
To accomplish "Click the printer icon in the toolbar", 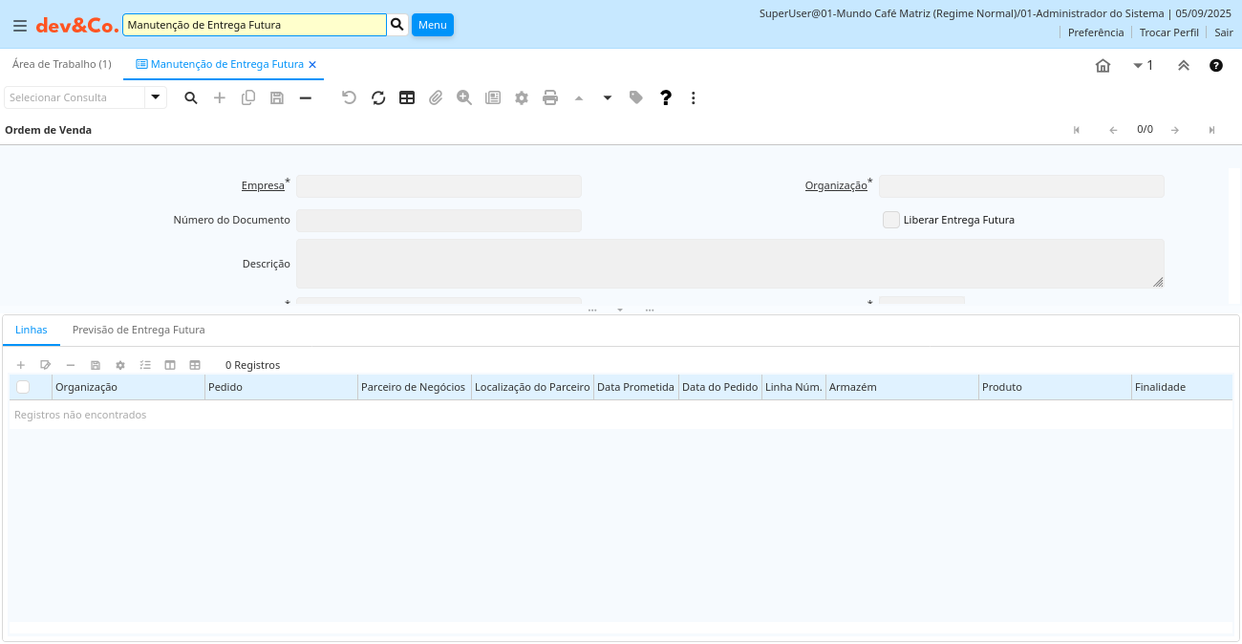I will pos(550,97).
